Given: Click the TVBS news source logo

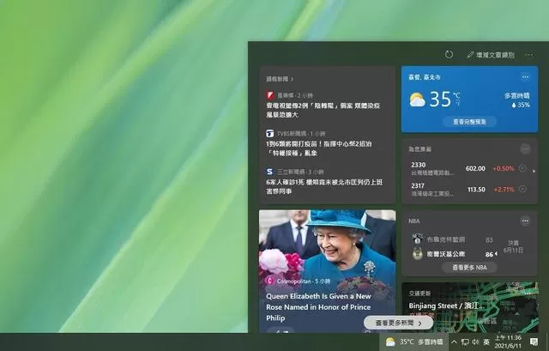Looking at the screenshot, I should (269, 134).
